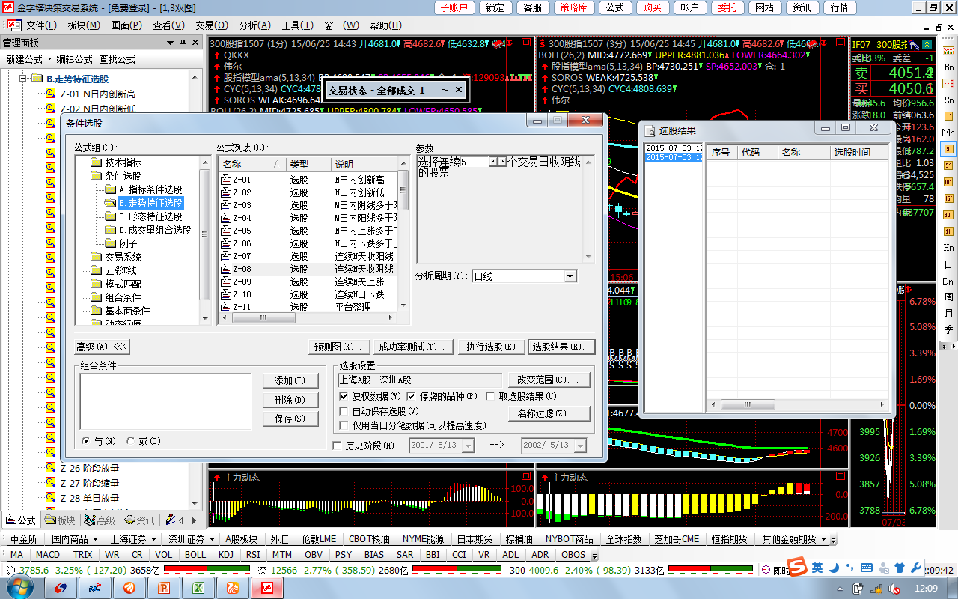
Task: Toggle the 复权数据 checkbox
Action: click(x=344, y=396)
